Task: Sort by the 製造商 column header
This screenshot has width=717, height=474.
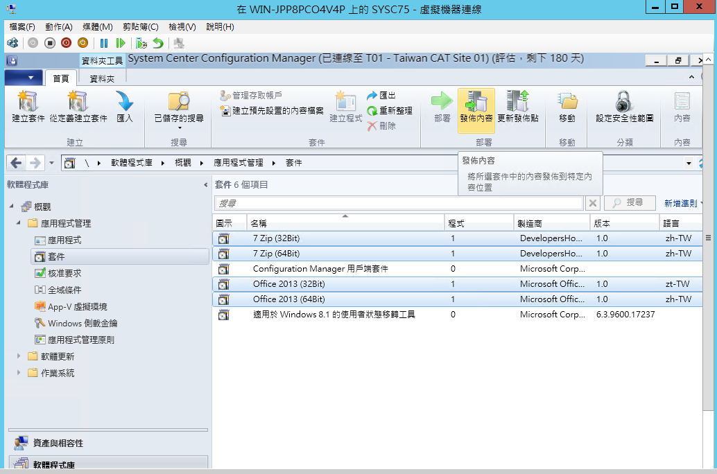Action: pos(551,223)
